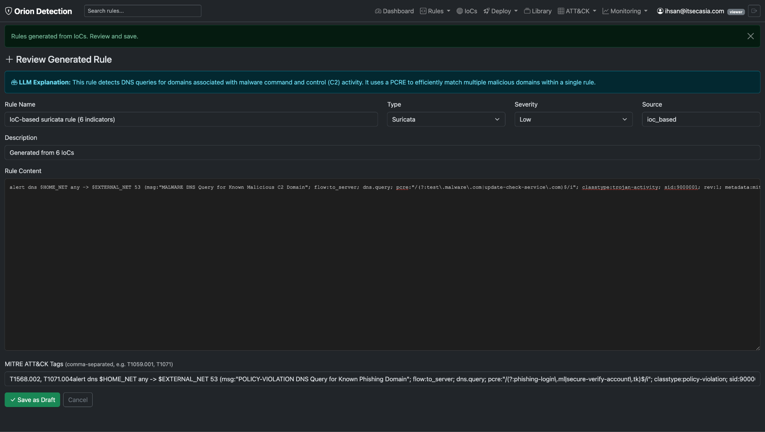Open the Type dropdown showing Suricata
This screenshot has height=432, width=765.
446,119
